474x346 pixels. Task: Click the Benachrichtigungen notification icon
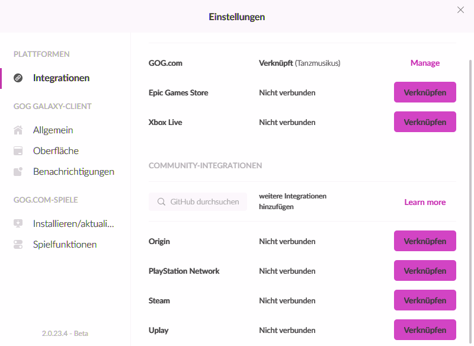tap(18, 172)
